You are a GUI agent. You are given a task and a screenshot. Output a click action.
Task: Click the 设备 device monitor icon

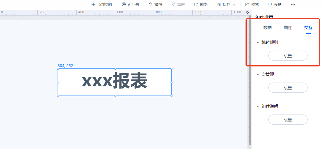pyautogui.click(x=270, y=4)
